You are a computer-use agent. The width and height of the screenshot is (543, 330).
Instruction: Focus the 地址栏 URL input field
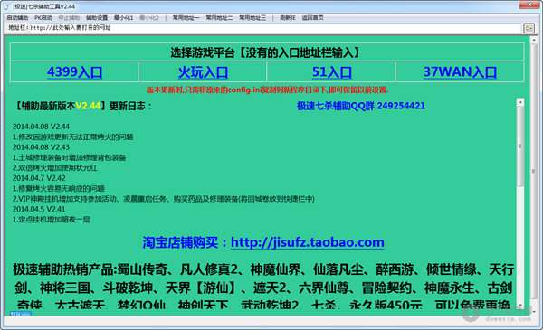tap(275, 28)
